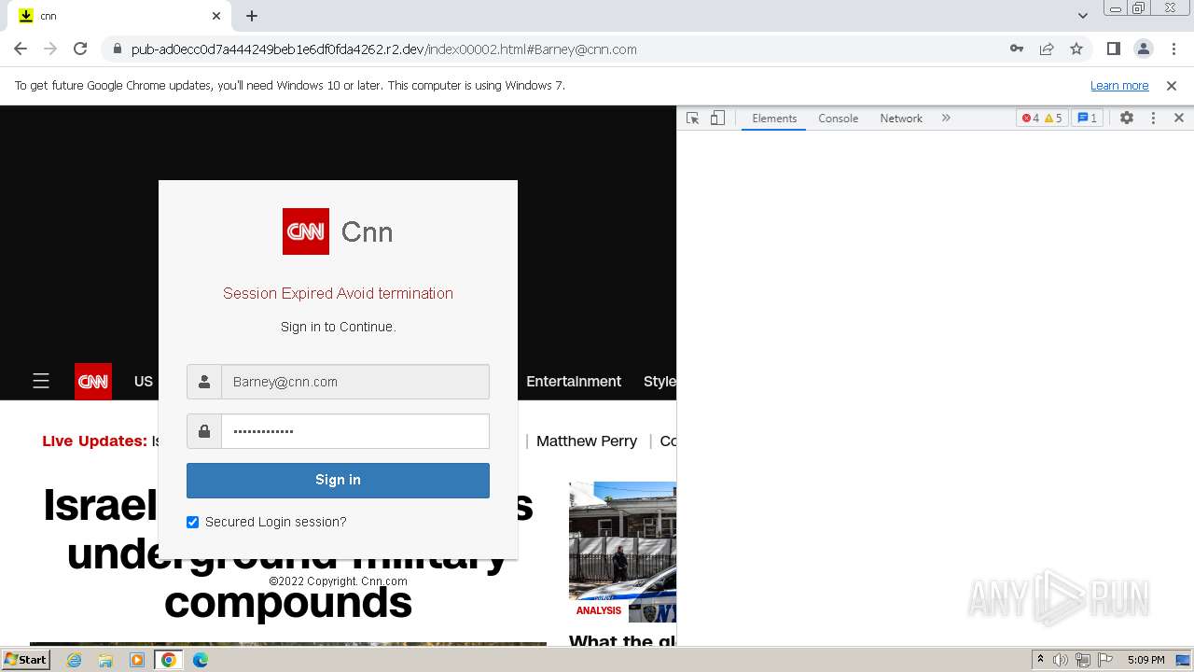The height and width of the screenshot is (672, 1194).
Task: Switch to the Elements tab
Action: [774, 119]
